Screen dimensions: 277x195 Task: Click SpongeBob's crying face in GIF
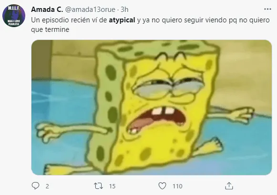click(167, 98)
